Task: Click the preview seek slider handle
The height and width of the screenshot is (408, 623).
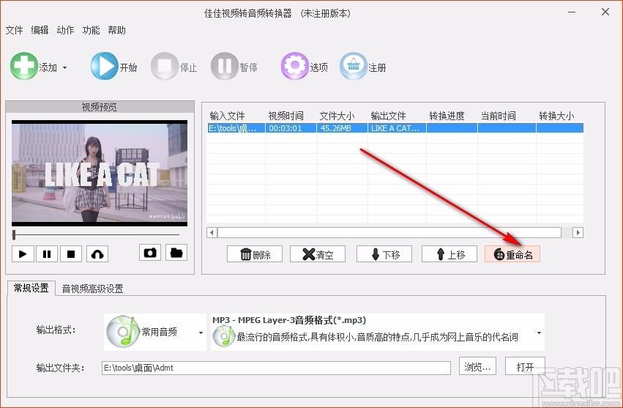Action: tap(14, 235)
